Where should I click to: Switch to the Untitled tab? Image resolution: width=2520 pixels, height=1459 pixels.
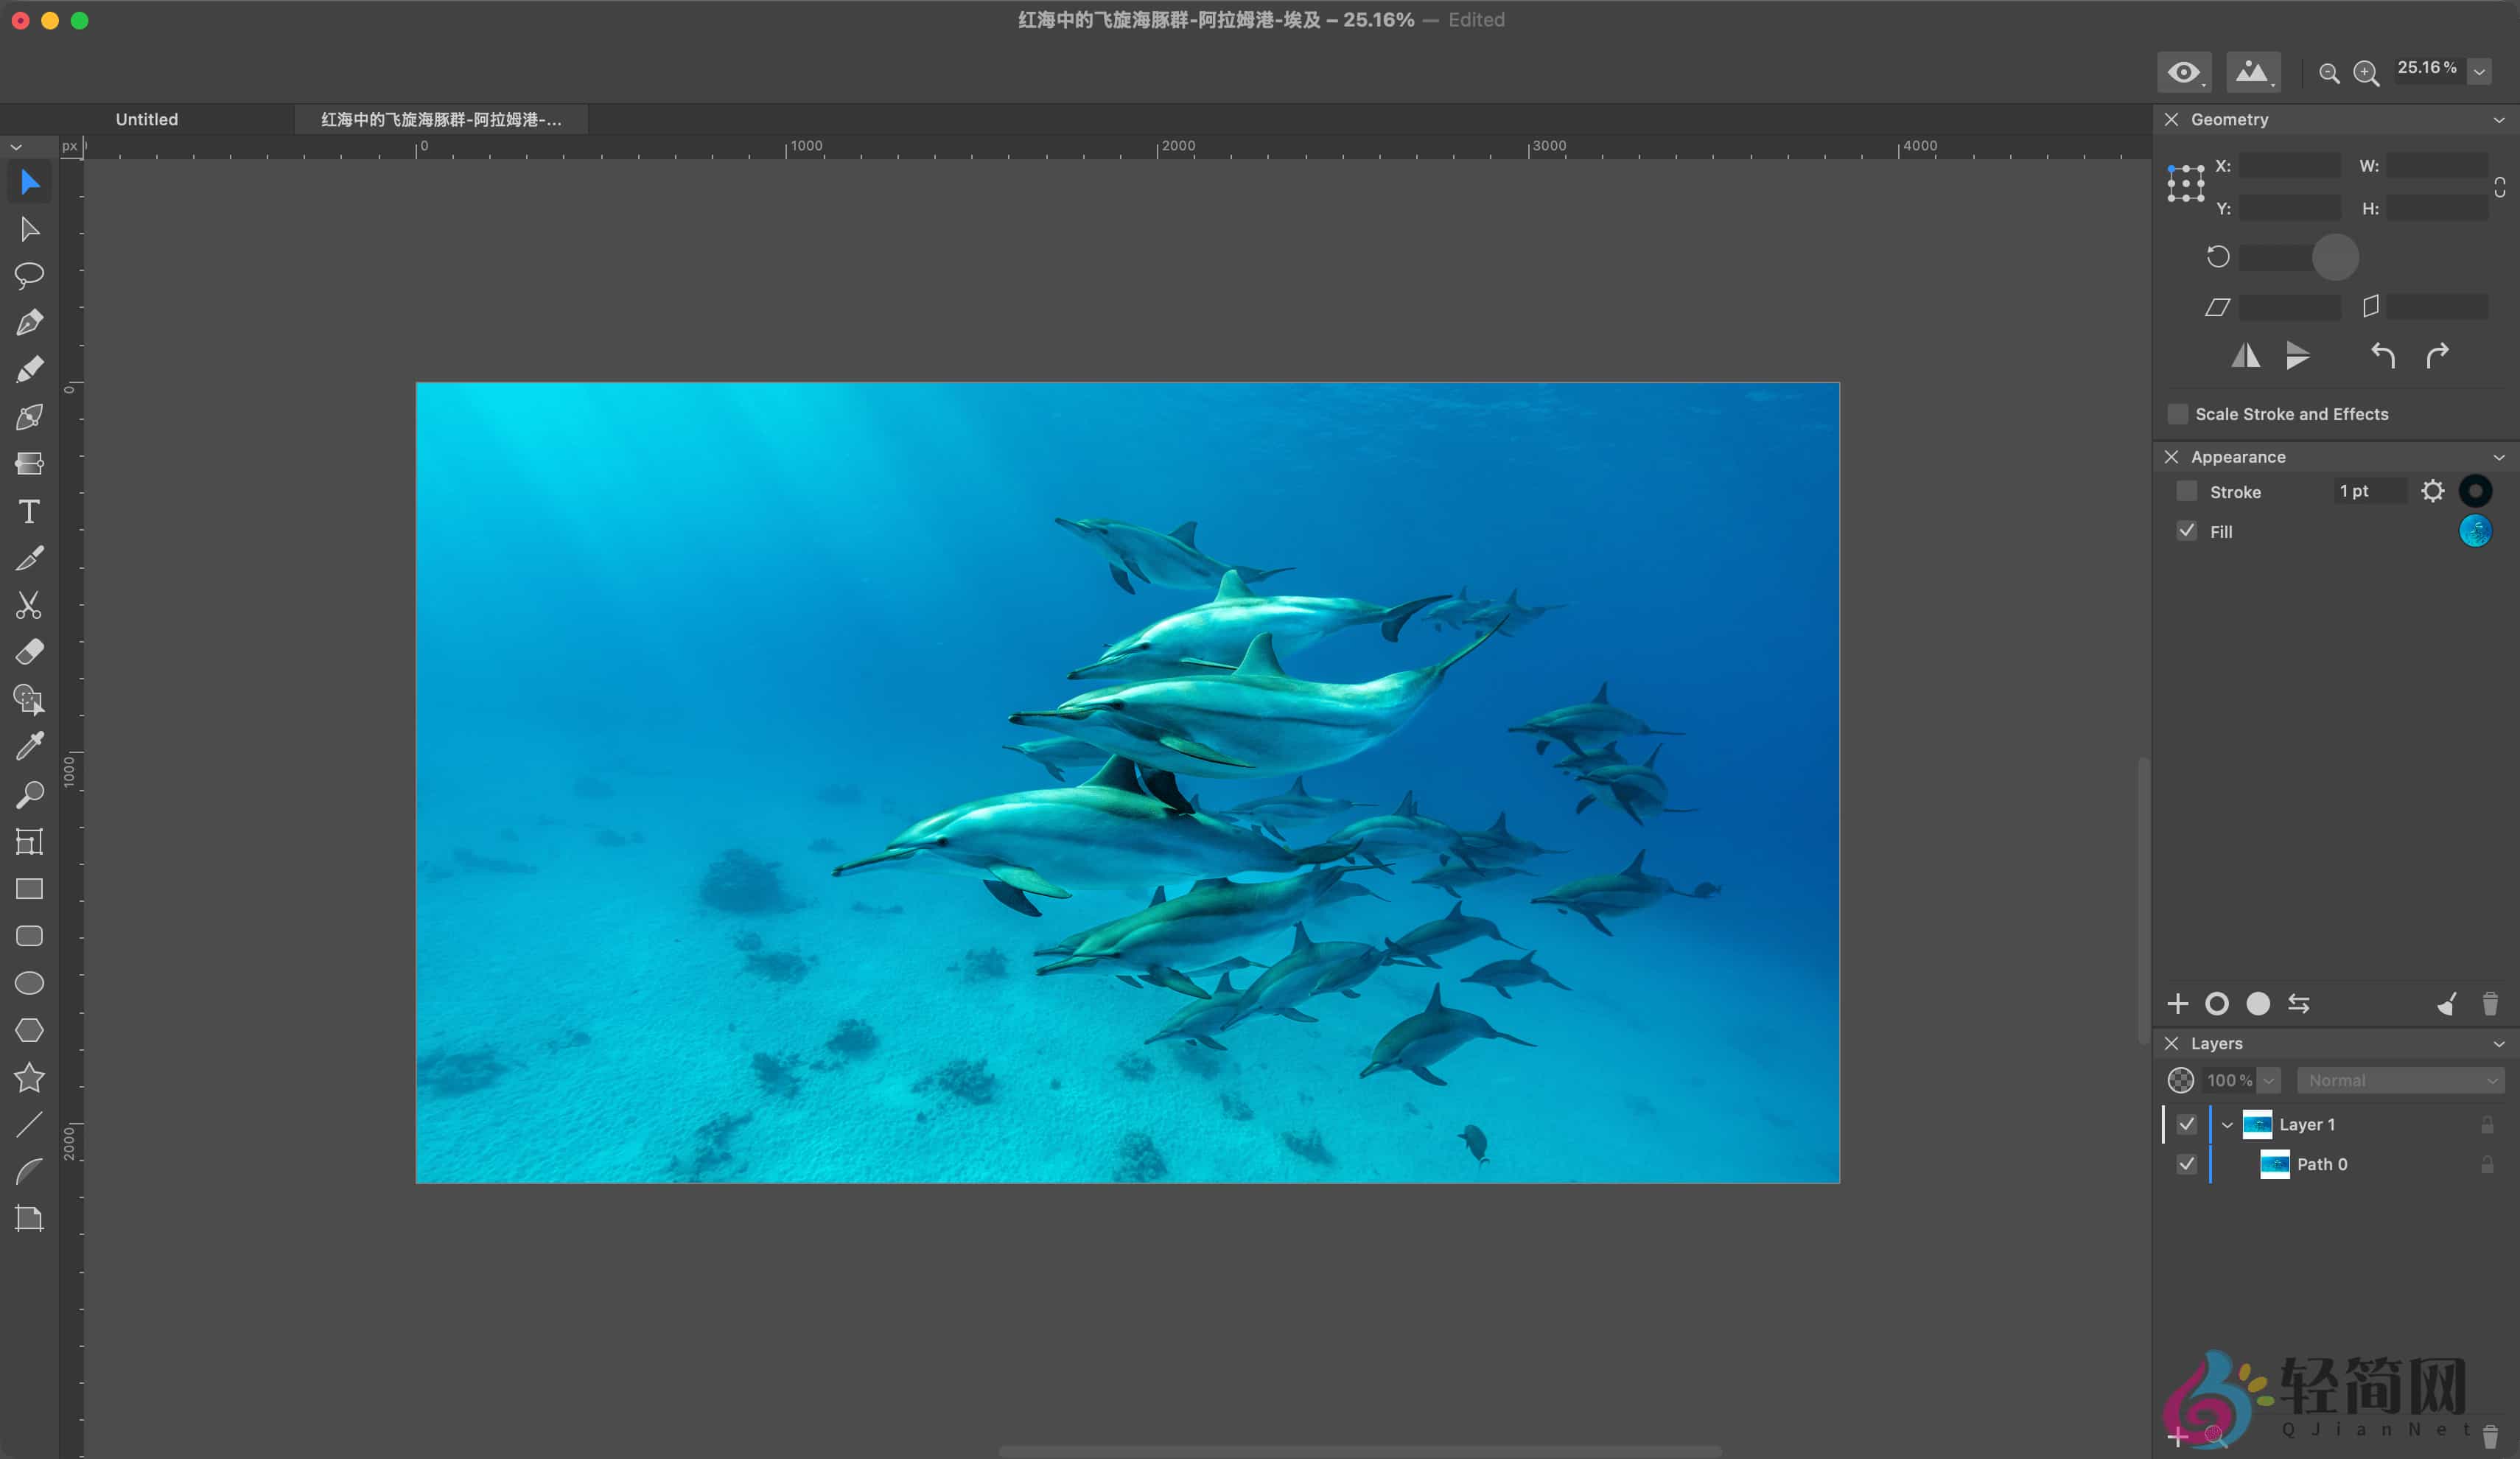(x=147, y=119)
